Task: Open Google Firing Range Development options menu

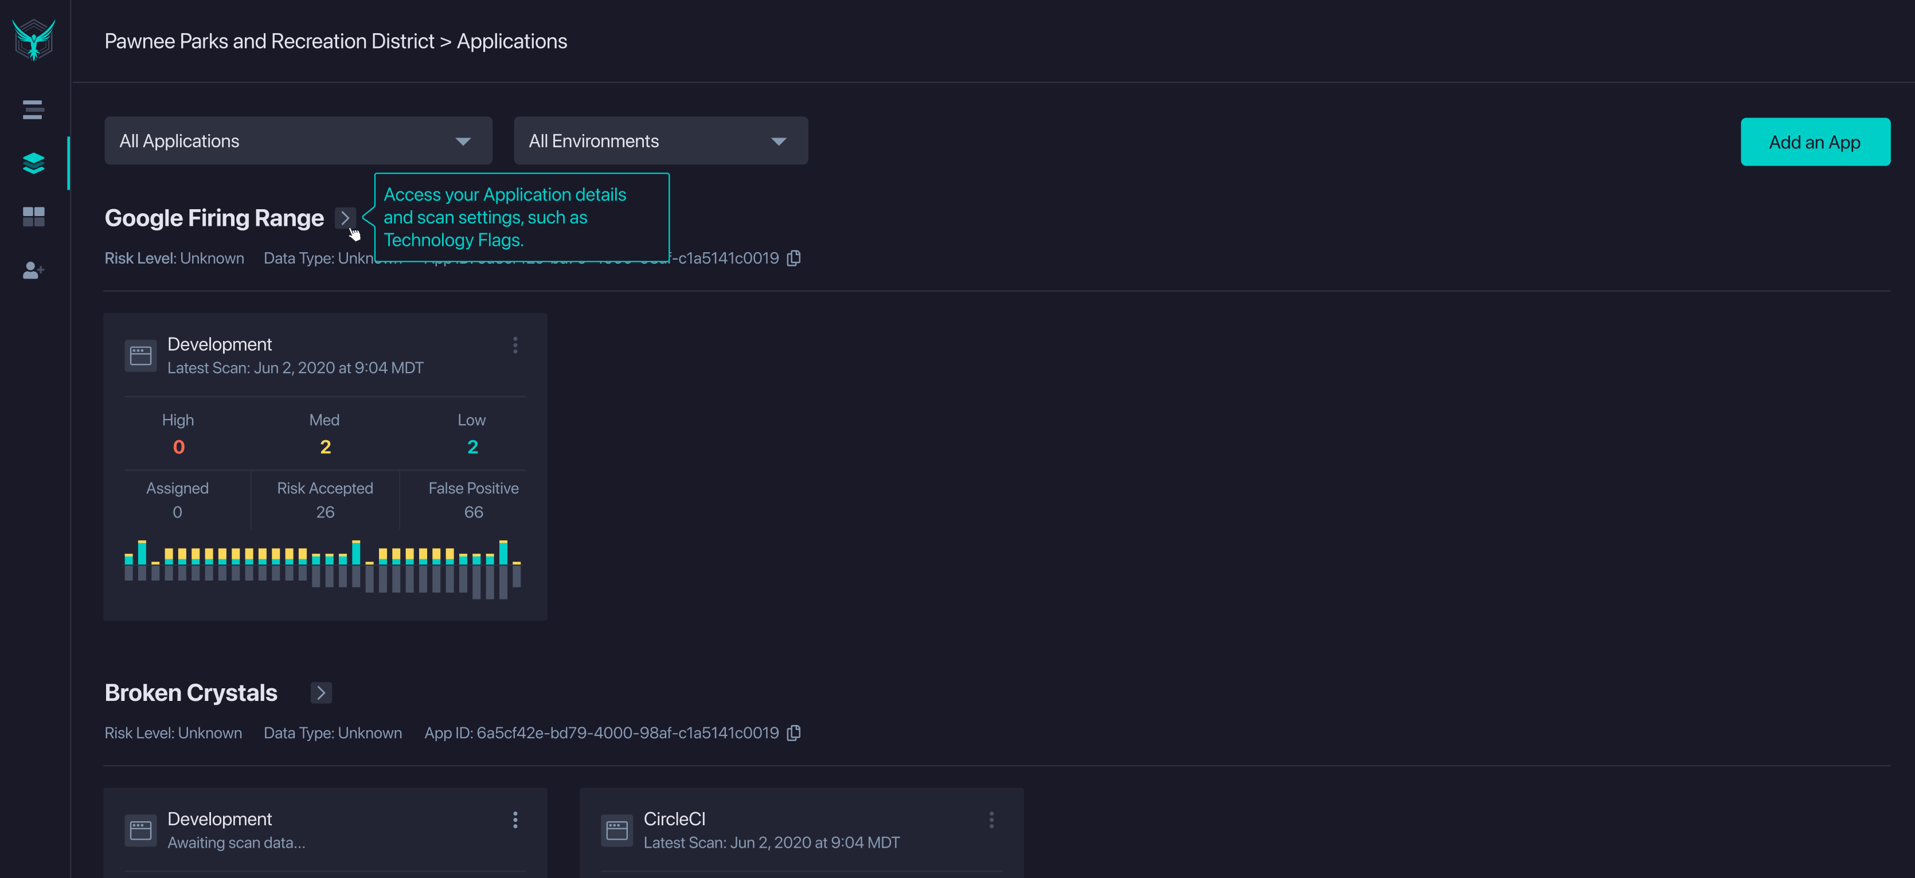Action: [x=515, y=344]
